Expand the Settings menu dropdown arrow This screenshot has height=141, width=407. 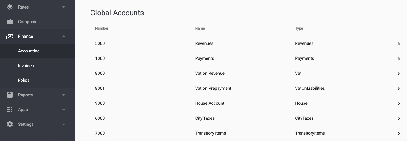click(64, 124)
